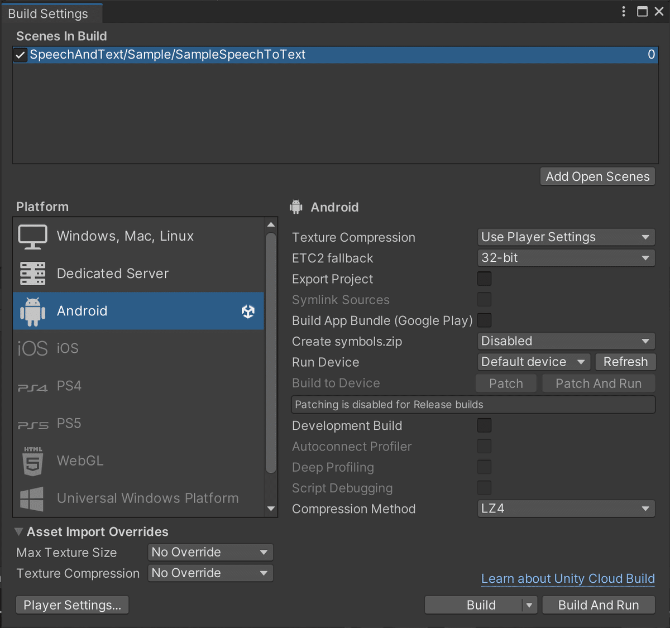Select the iOS platform icon
Screen dimensions: 670x628
tap(33, 348)
